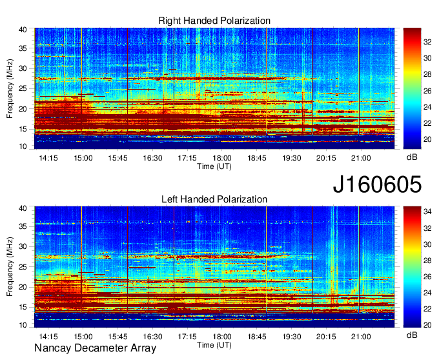This screenshot has height=356, width=439.
Task: Click the 10 MHz tick on upper plot
Action: [x=23, y=146]
